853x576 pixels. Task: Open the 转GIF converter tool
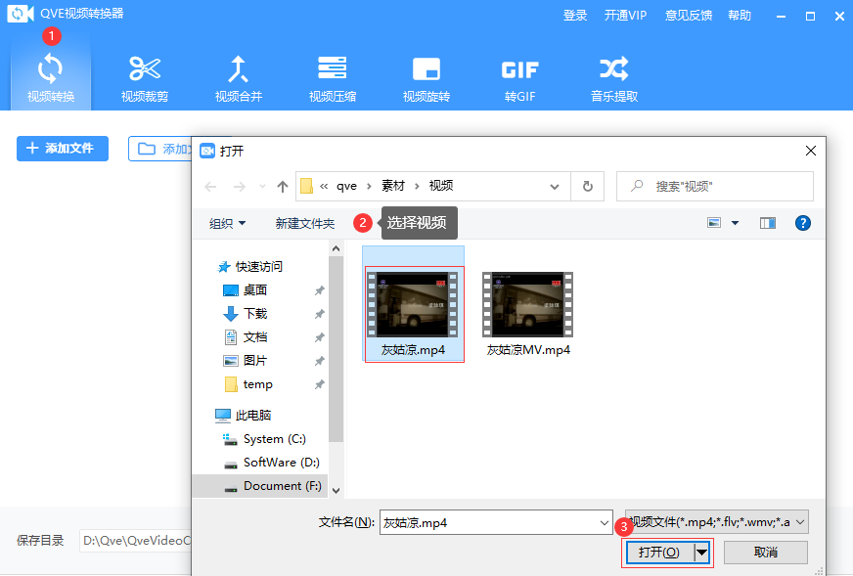[519, 78]
